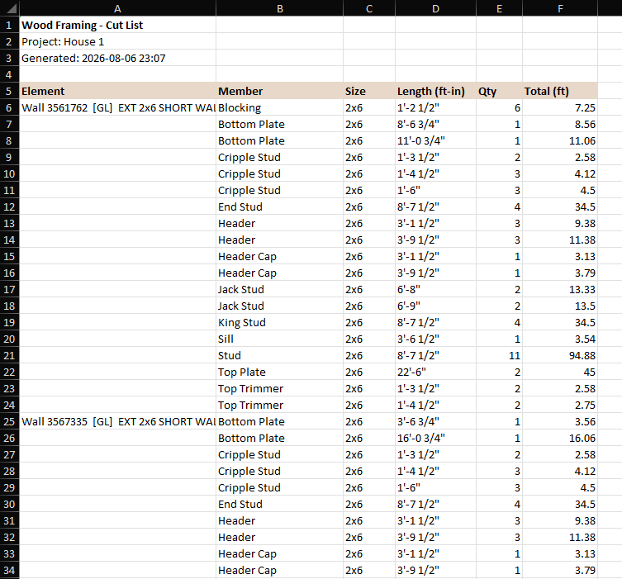Select row 5 header number
This screenshot has height=579, width=622.
[10, 91]
